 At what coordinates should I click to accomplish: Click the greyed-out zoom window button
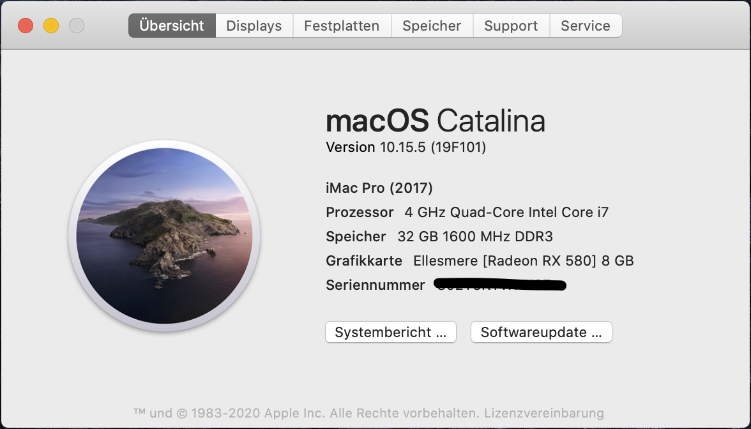tap(77, 26)
